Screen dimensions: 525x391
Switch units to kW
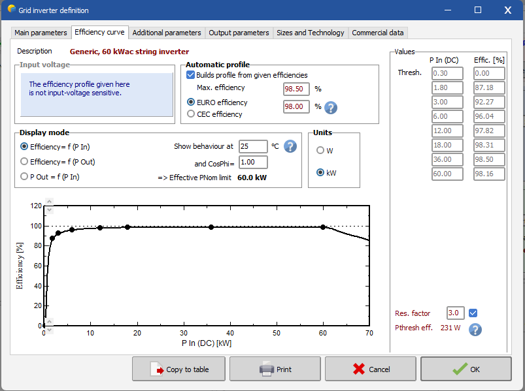pos(320,172)
